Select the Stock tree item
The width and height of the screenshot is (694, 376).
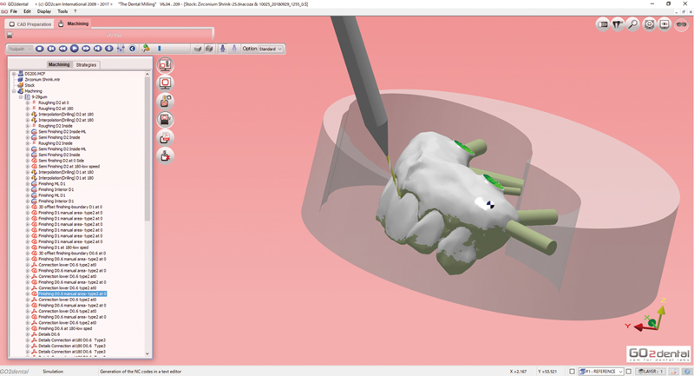pos(29,85)
